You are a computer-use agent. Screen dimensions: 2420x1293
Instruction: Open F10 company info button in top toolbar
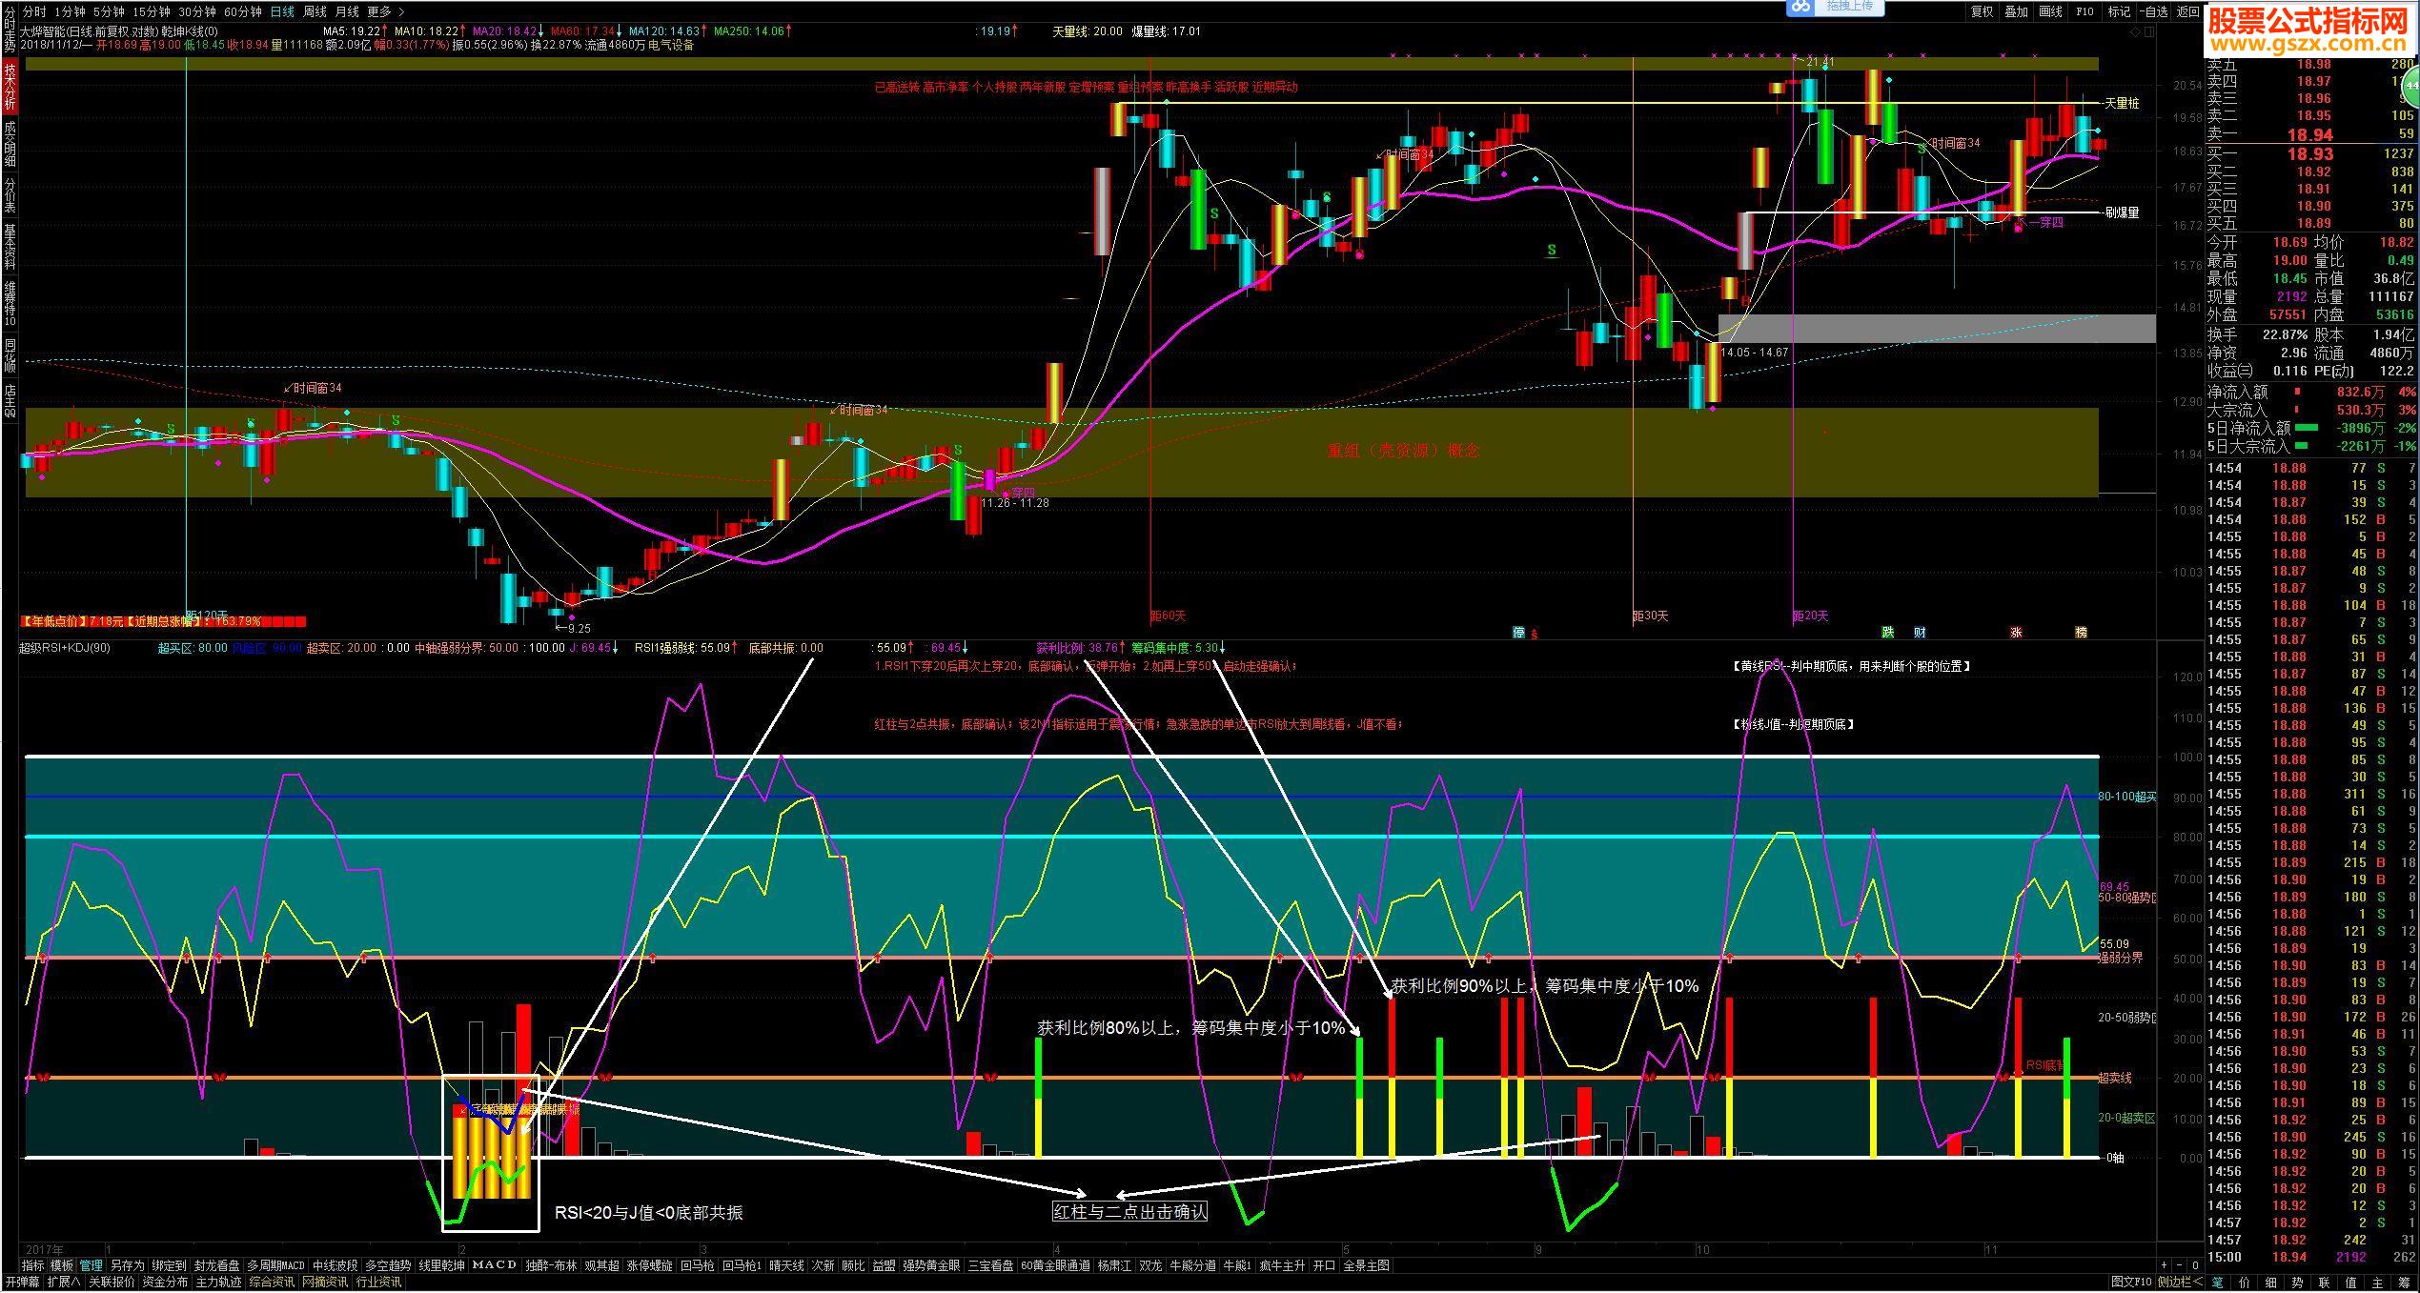(2084, 11)
